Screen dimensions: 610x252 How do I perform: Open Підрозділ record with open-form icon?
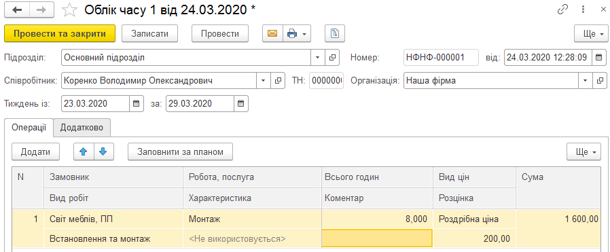[x=332, y=58]
